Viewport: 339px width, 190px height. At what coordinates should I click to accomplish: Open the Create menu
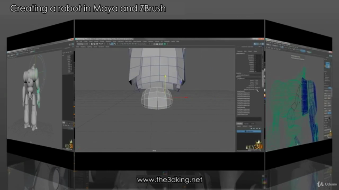click(x=85, y=41)
